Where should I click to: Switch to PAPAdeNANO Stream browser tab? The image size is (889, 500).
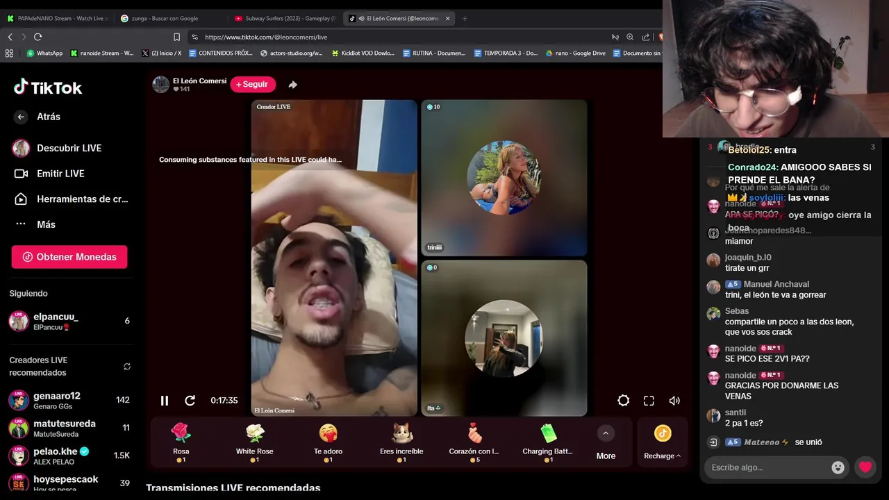58,19
